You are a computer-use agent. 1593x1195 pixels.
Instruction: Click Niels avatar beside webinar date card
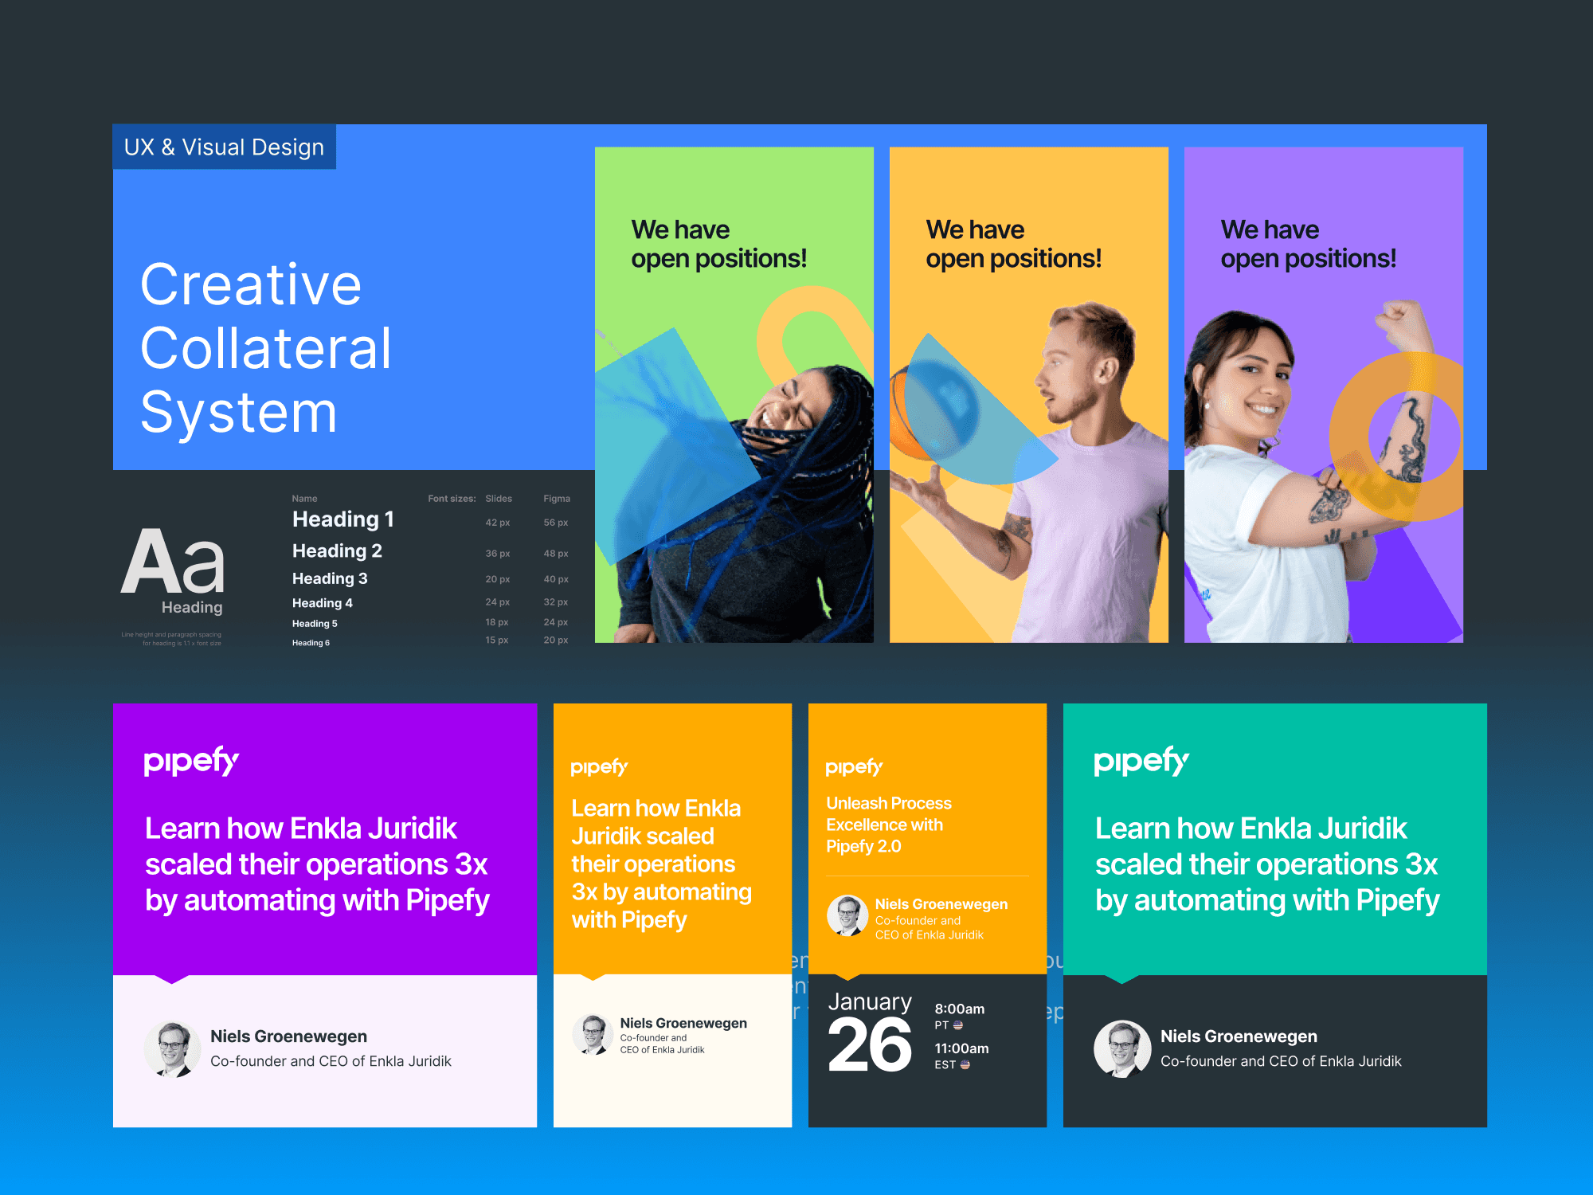[847, 915]
